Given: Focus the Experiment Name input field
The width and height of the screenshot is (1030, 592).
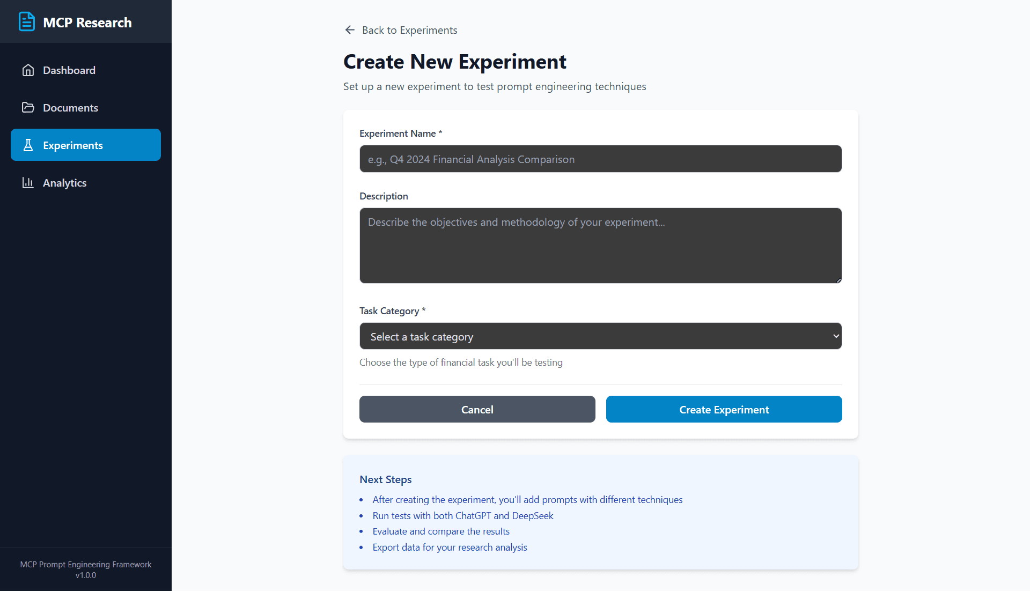Looking at the screenshot, I should point(600,159).
